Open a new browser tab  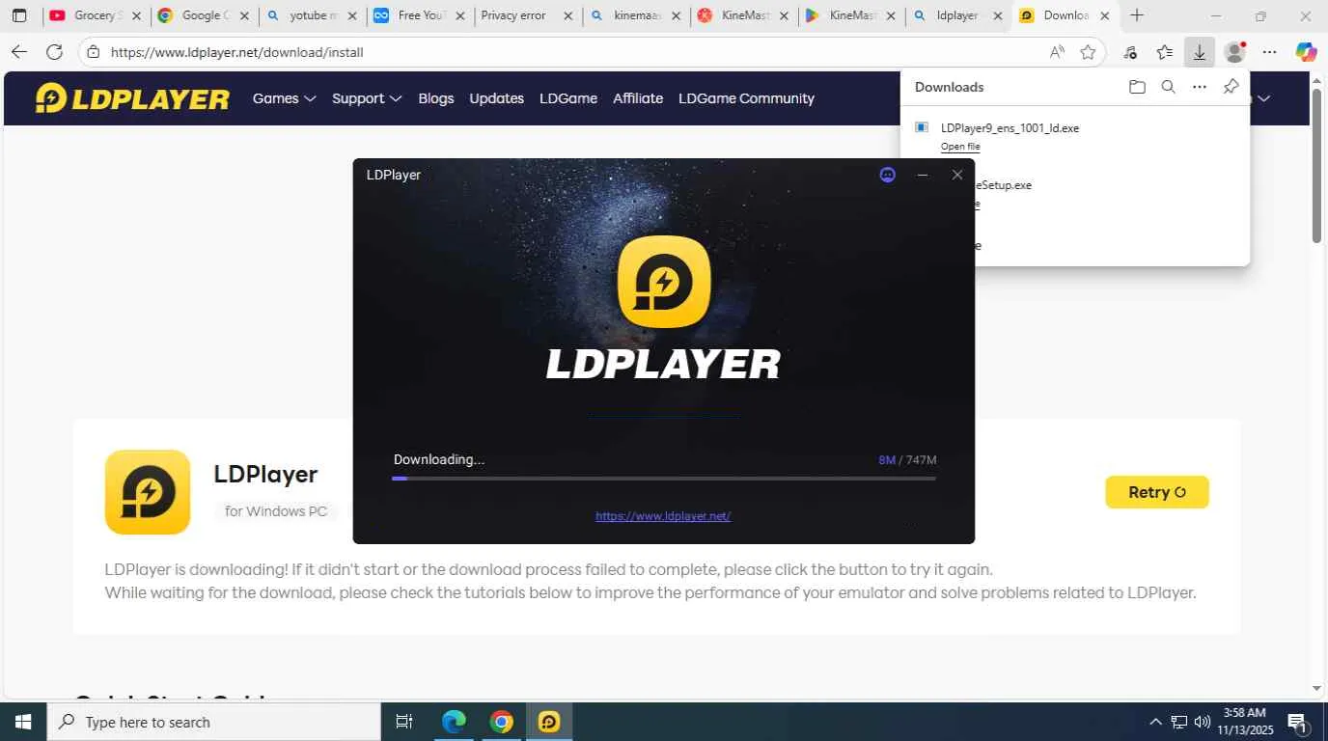click(1137, 15)
